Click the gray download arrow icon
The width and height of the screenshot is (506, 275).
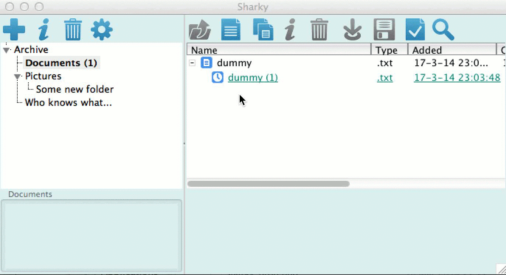coord(352,30)
